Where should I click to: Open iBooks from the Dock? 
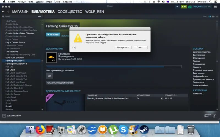103,130
